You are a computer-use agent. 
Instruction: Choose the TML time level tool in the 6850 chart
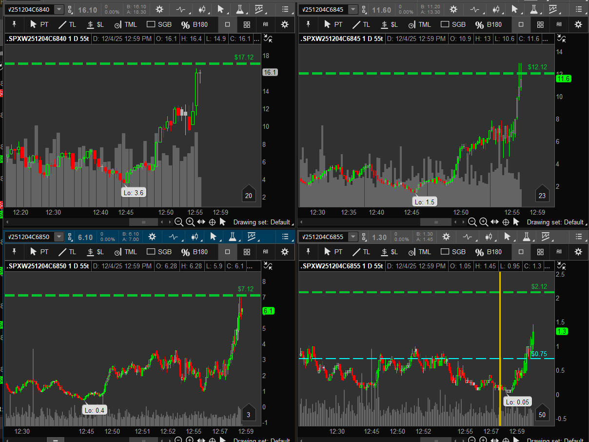point(126,252)
